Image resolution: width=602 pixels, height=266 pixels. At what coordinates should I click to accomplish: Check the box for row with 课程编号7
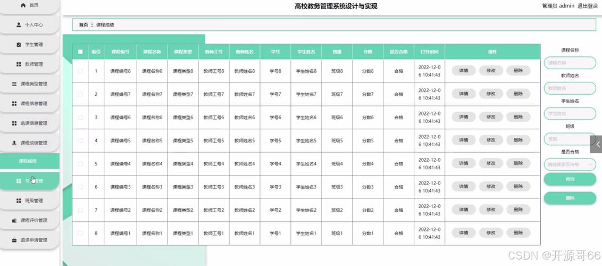point(80,94)
